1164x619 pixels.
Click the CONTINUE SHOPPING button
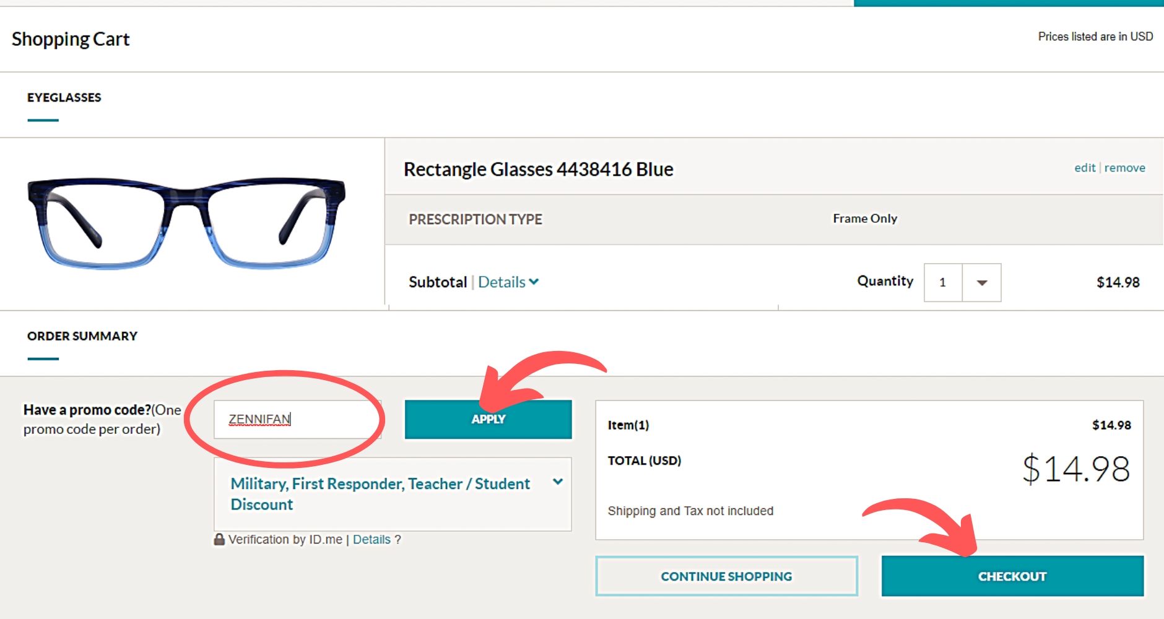pos(726,576)
